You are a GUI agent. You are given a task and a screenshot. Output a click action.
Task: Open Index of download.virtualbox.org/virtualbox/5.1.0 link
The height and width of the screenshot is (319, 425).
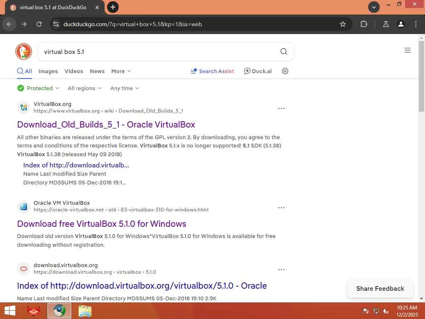[142, 286]
